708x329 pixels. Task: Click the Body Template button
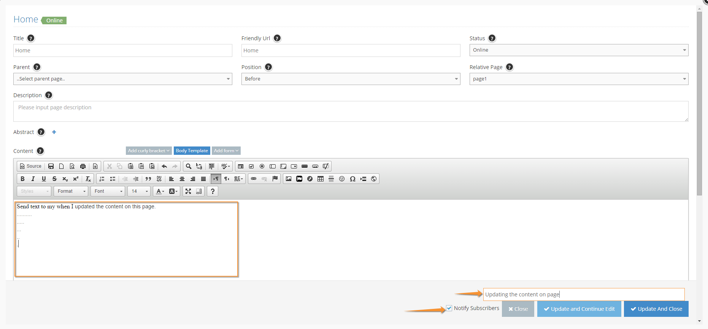[x=192, y=151]
